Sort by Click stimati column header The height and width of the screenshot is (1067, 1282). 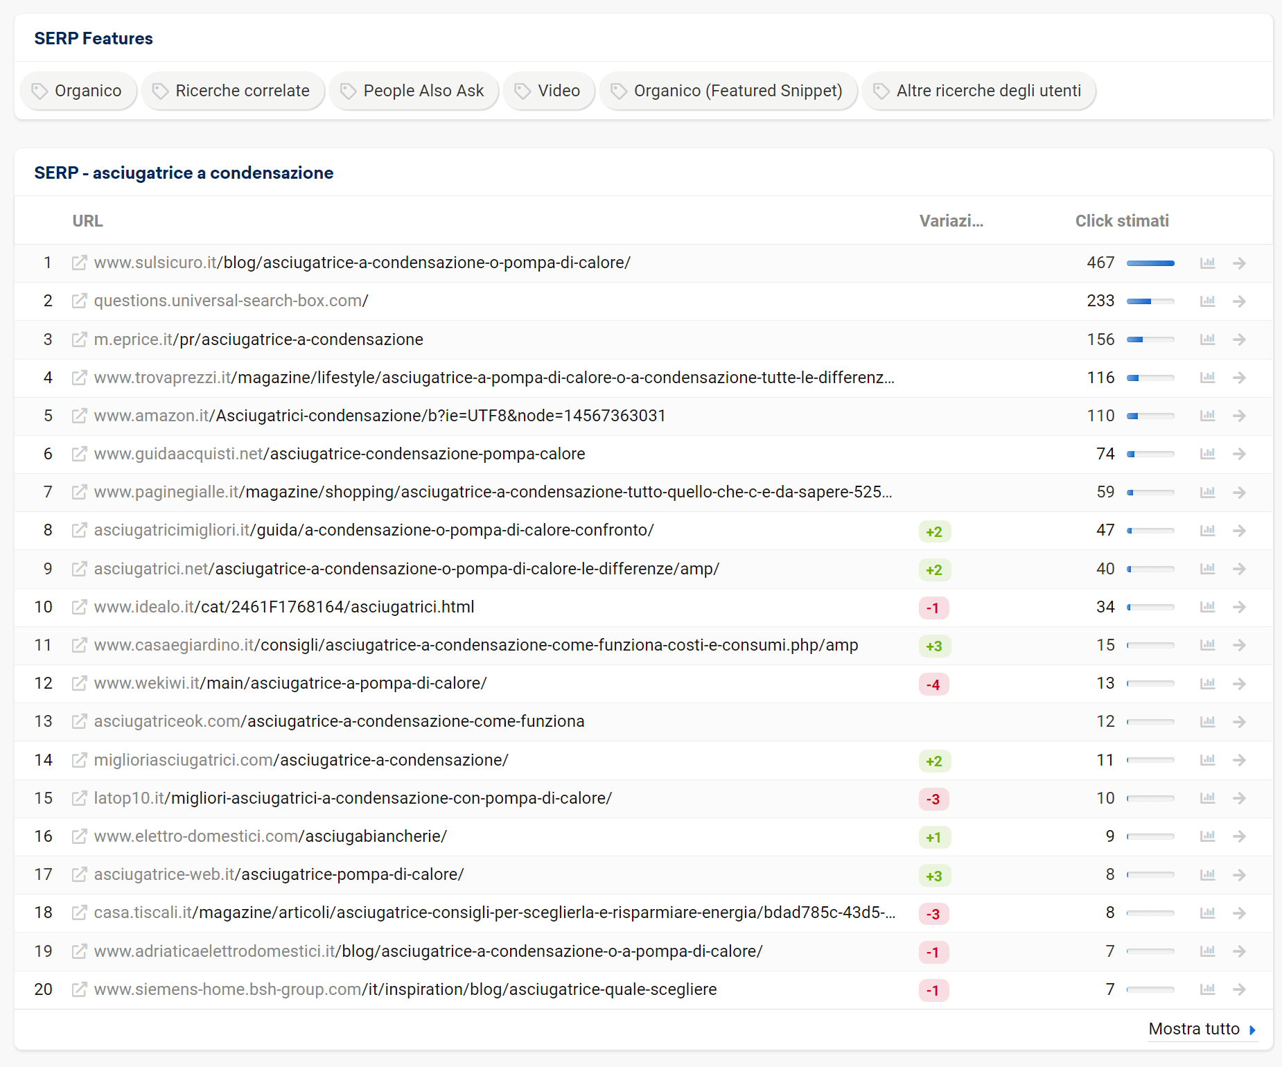[1122, 221]
